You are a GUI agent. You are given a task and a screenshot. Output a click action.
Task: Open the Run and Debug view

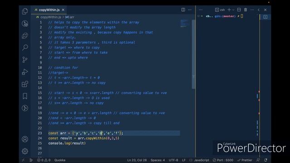[25, 72]
